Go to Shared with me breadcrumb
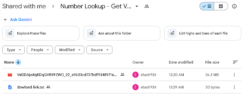Image resolution: width=244 pixels, height=104 pixels. coord(24,6)
